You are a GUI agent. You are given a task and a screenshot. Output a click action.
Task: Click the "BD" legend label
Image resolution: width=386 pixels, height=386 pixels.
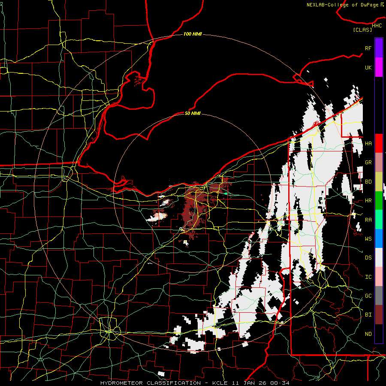368,182
